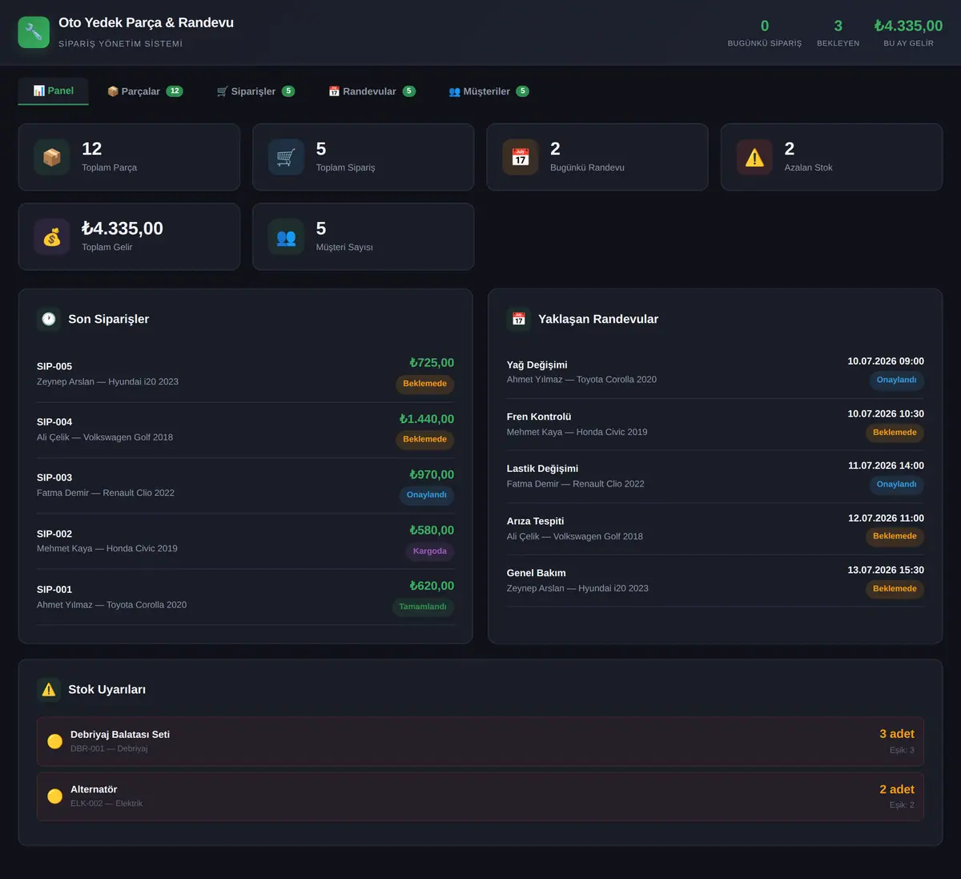Viewport: 961px width, 879px height.
Task: Click Onaylandı badge on order SIP-003
Action: click(427, 495)
